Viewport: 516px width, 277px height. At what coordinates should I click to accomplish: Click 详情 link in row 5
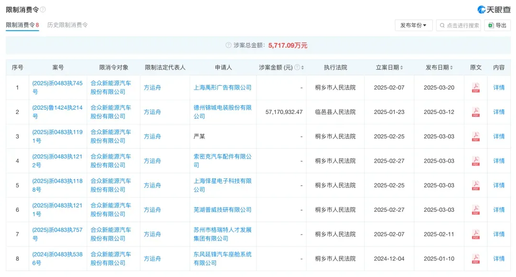coord(499,185)
